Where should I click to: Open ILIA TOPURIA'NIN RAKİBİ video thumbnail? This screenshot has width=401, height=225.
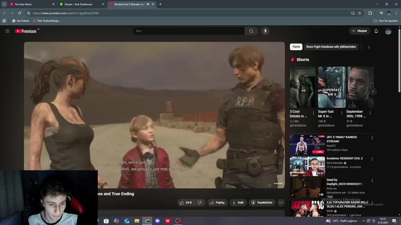[307, 209]
